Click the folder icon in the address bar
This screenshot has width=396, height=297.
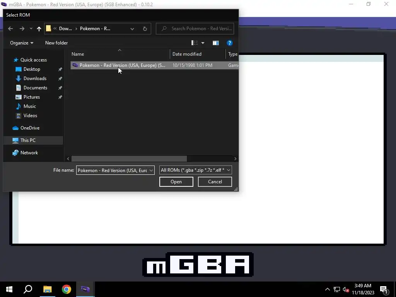48,29
